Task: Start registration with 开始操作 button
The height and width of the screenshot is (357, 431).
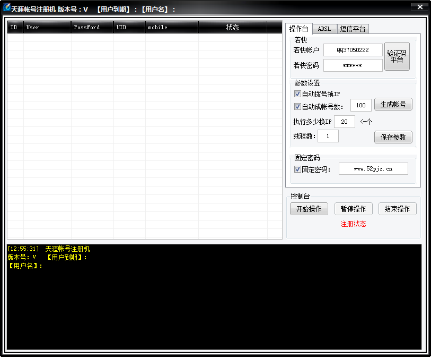Action: pos(309,209)
